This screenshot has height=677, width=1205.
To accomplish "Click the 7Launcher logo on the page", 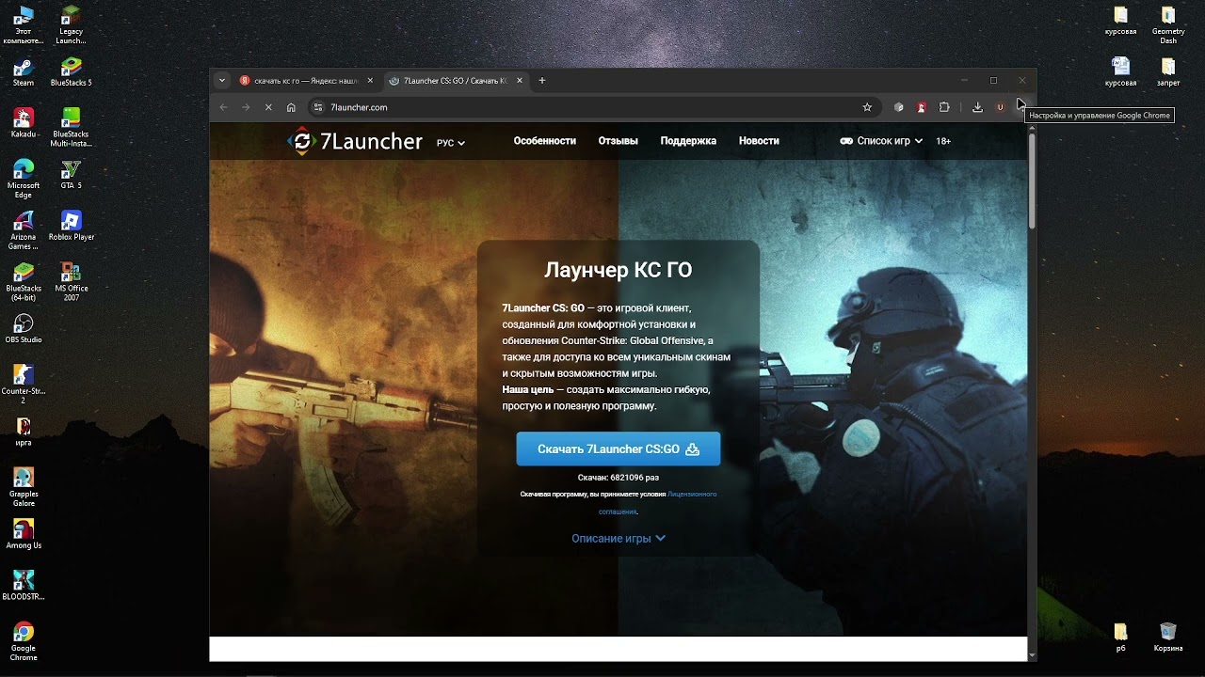I will [355, 141].
